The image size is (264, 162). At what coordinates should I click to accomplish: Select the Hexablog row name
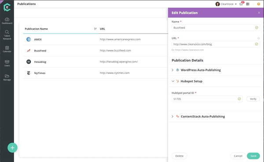(40, 62)
